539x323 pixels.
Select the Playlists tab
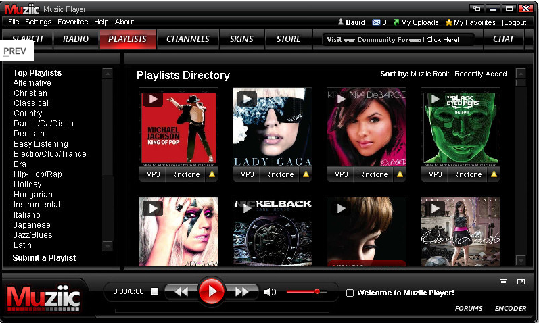pyautogui.click(x=128, y=39)
